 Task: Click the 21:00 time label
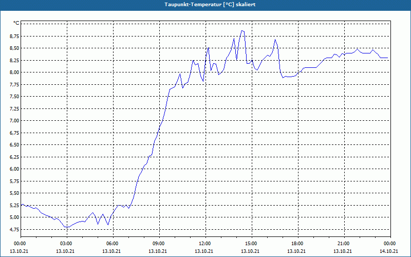(x=344, y=244)
